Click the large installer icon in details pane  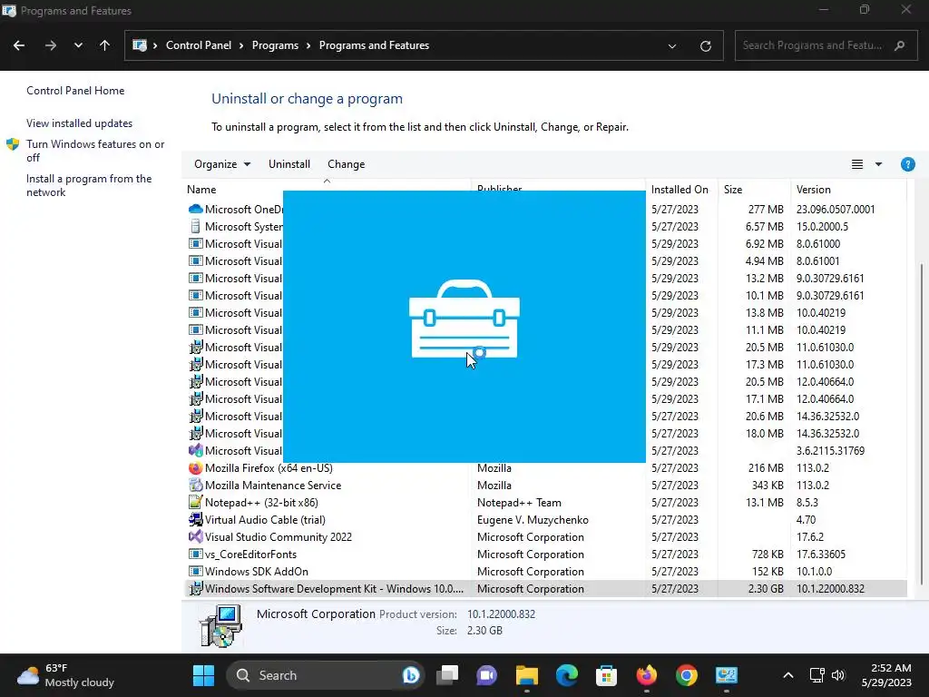click(x=221, y=625)
